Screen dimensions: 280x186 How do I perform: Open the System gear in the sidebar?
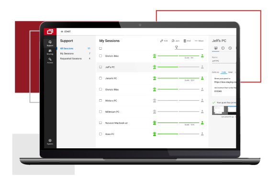50,142
